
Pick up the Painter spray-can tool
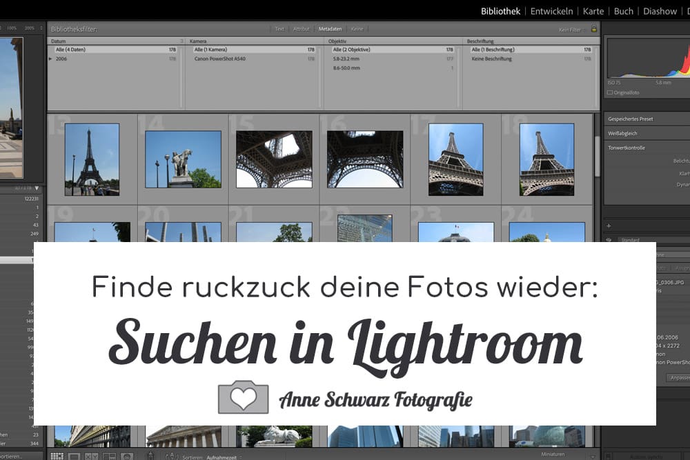pos(150,455)
